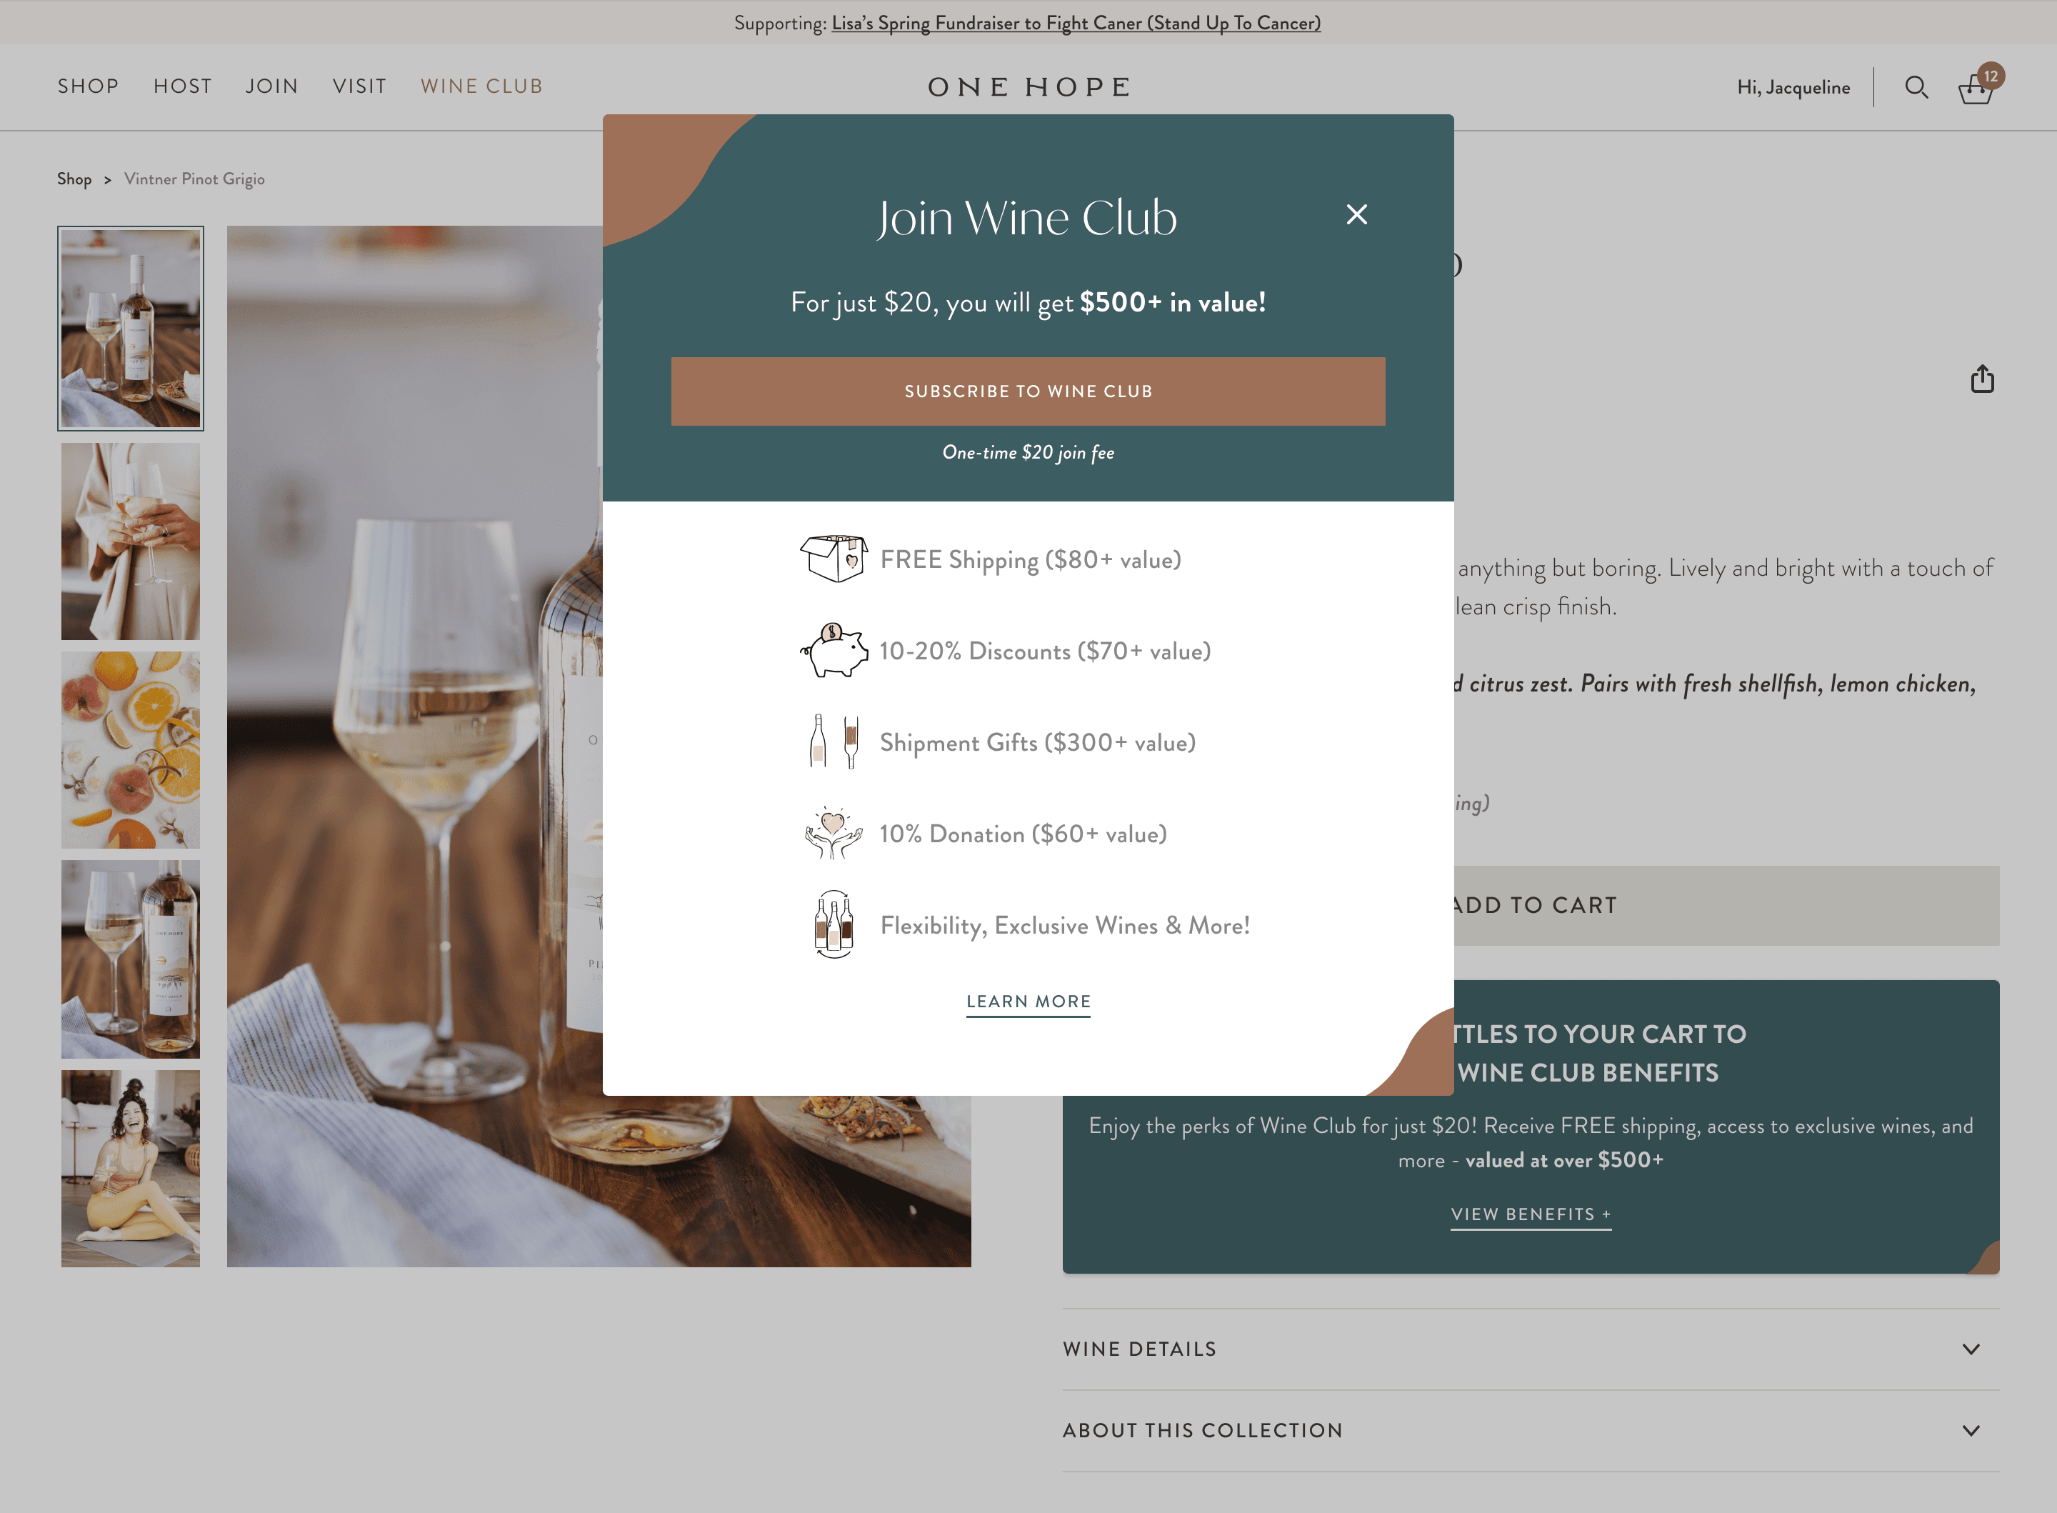The width and height of the screenshot is (2057, 1513).
Task: Open the Shop navigation menu
Action: click(x=88, y=86)
